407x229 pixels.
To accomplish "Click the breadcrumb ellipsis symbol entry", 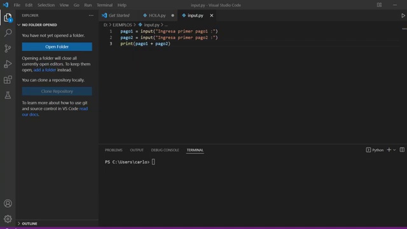I will pos(166,25).
